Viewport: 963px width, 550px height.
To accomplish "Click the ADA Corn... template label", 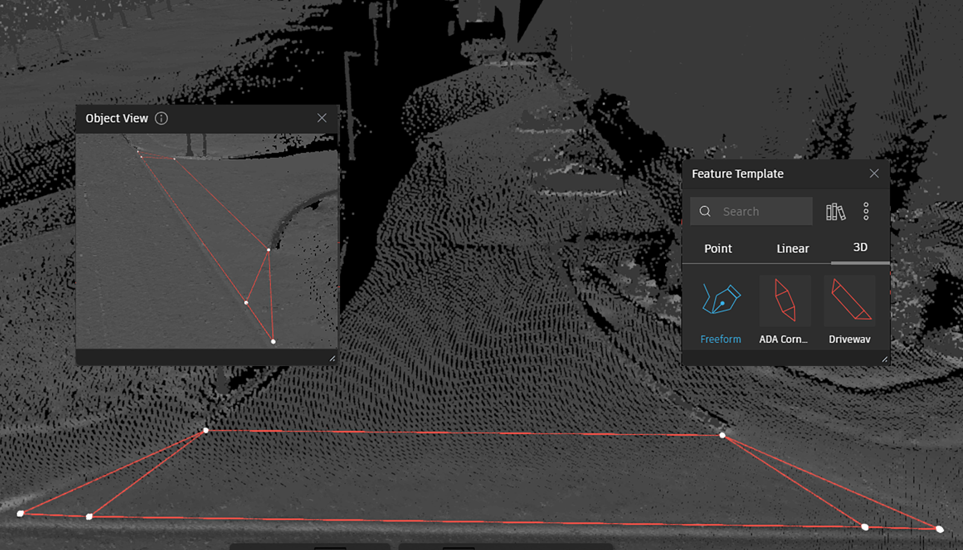I will point(784,339).
